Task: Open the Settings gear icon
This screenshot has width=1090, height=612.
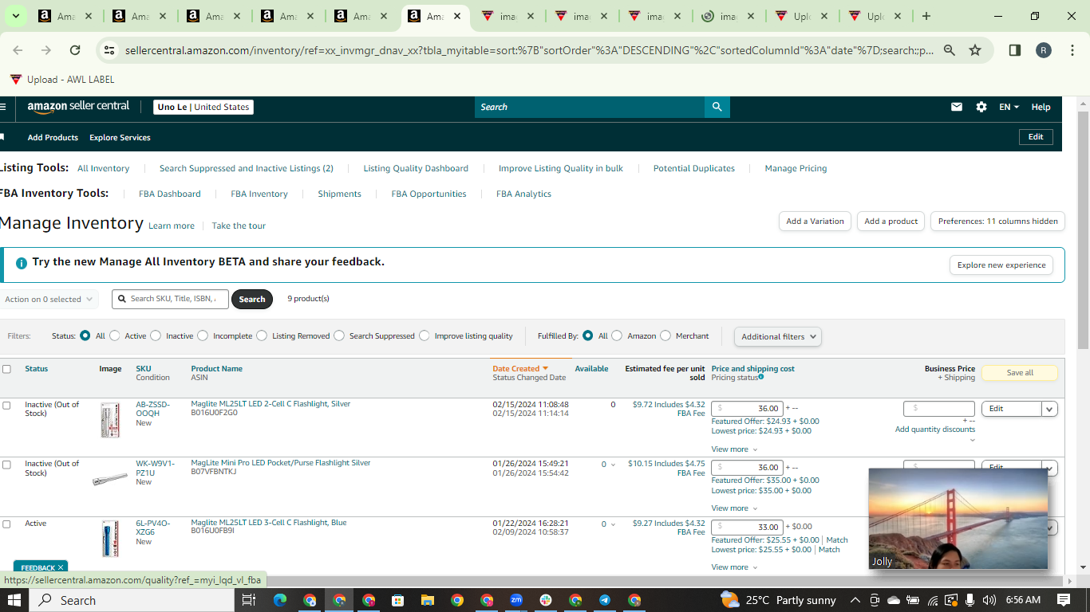Action: click(x=981, y=107)
